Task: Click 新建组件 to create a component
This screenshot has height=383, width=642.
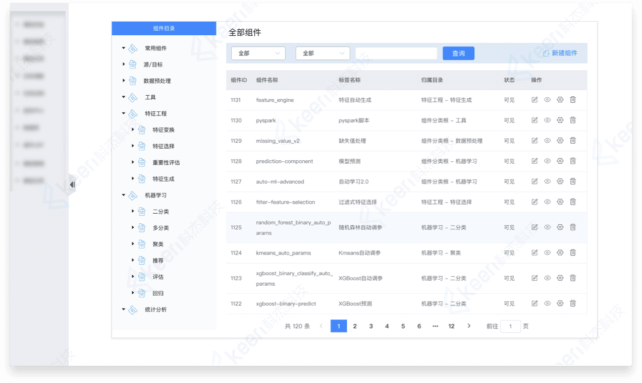Action: coord(560,53)
